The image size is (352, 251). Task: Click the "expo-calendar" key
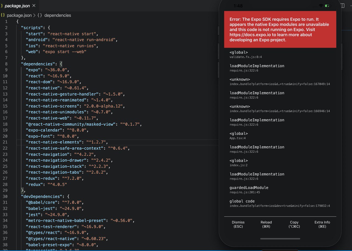coord(44,130)
